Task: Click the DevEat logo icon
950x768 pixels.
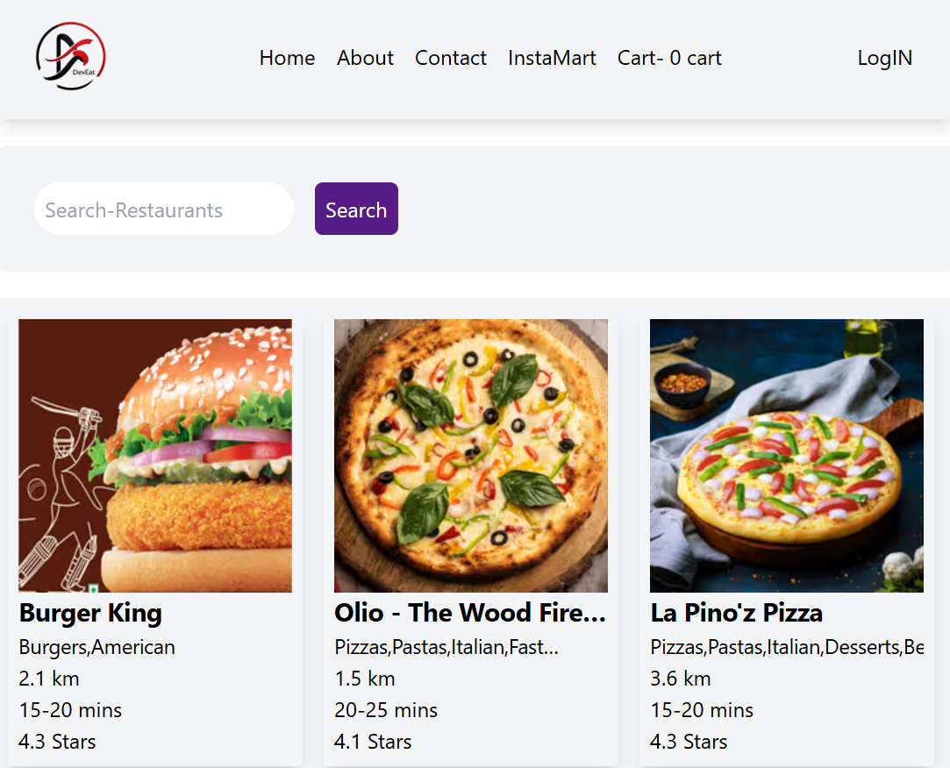Action: click(71, 56)
